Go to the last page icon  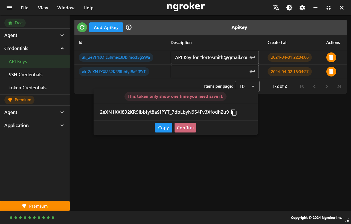(x=339, y=86)
